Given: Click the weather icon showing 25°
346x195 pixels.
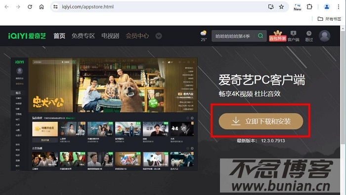Looking at the screenshot, I should point(204,36).
